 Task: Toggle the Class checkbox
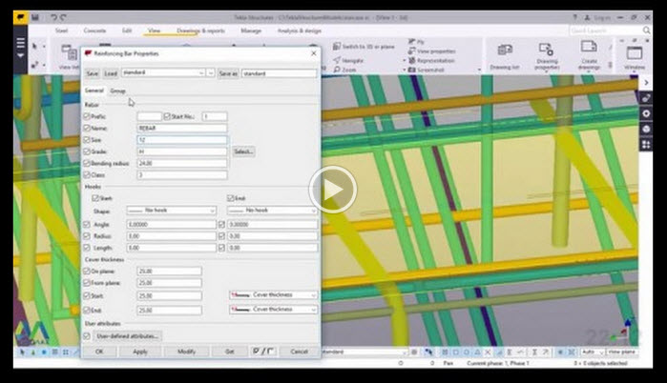(x=87, y=175)
